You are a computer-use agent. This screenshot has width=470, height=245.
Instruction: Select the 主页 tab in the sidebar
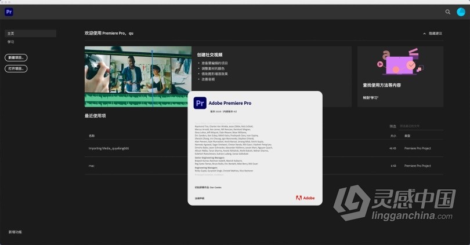pyautogui.click(x=31, y=34)
